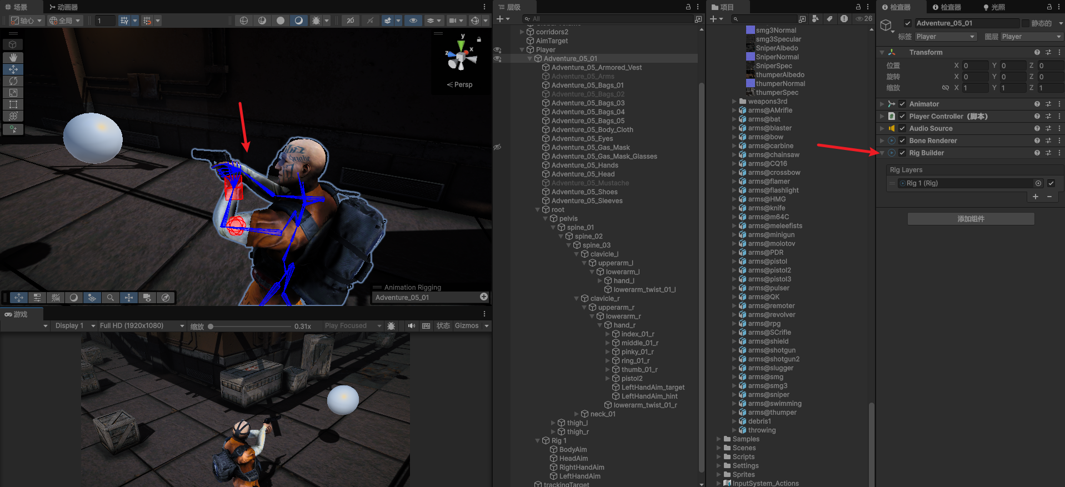1065x487 pixels.
Task: Select the Hand view tool
Action: point(13,58)
